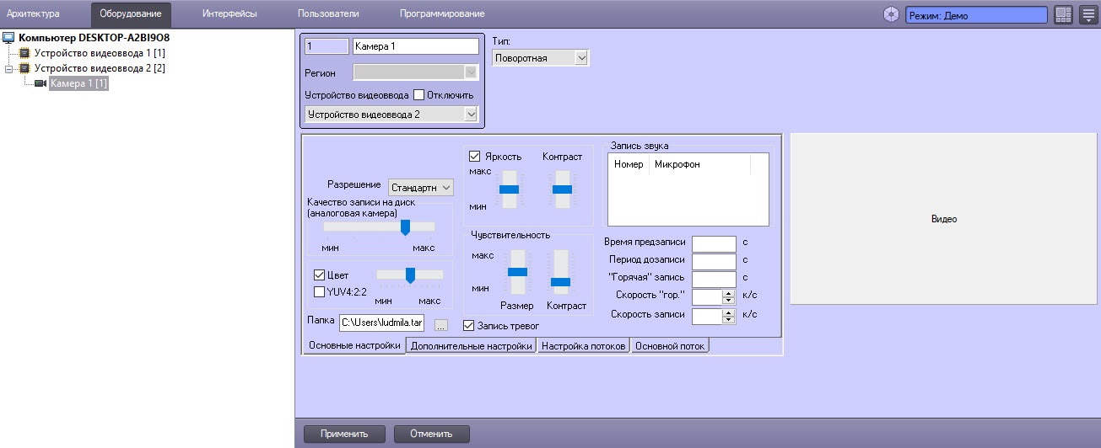Uncheck the Цвет checkbox
The height and width of the screenshot is (448, 1101).
(x=319, y=275)
